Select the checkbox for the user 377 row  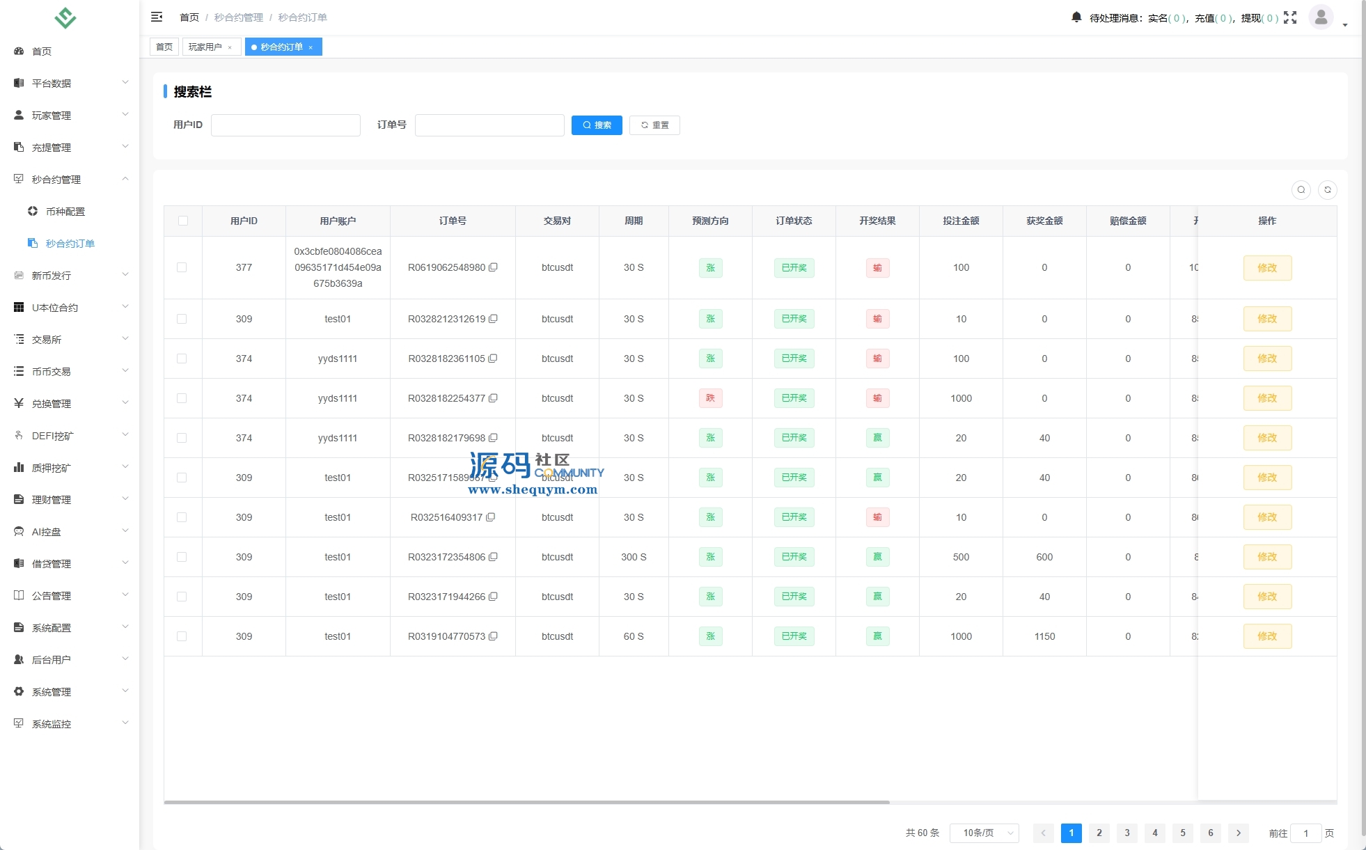[x=182, y=267]
